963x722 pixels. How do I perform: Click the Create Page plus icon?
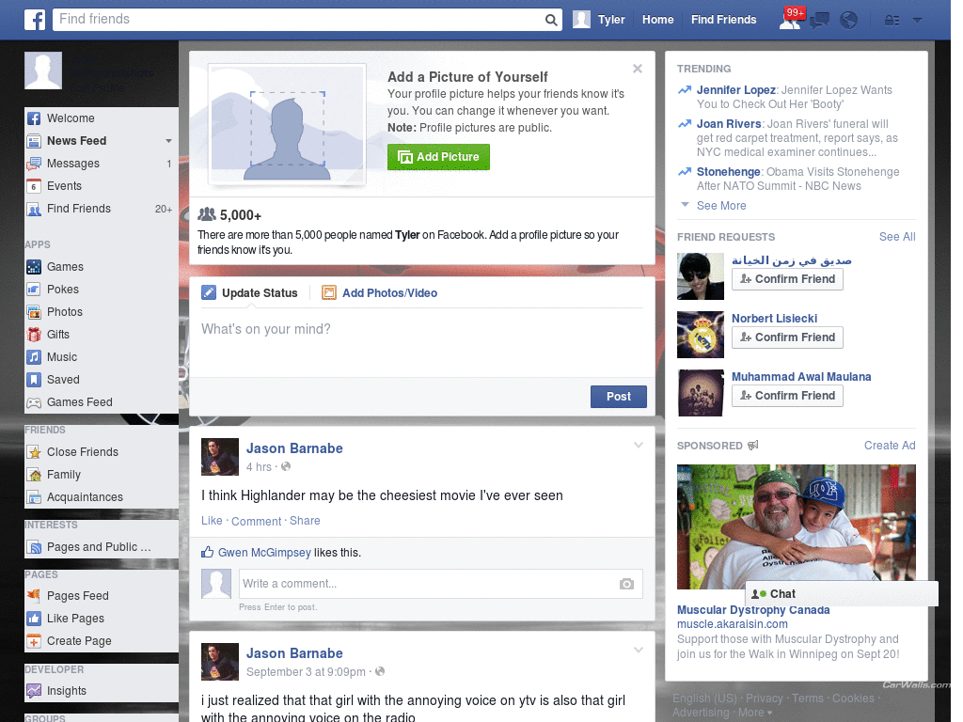point(34,641)
